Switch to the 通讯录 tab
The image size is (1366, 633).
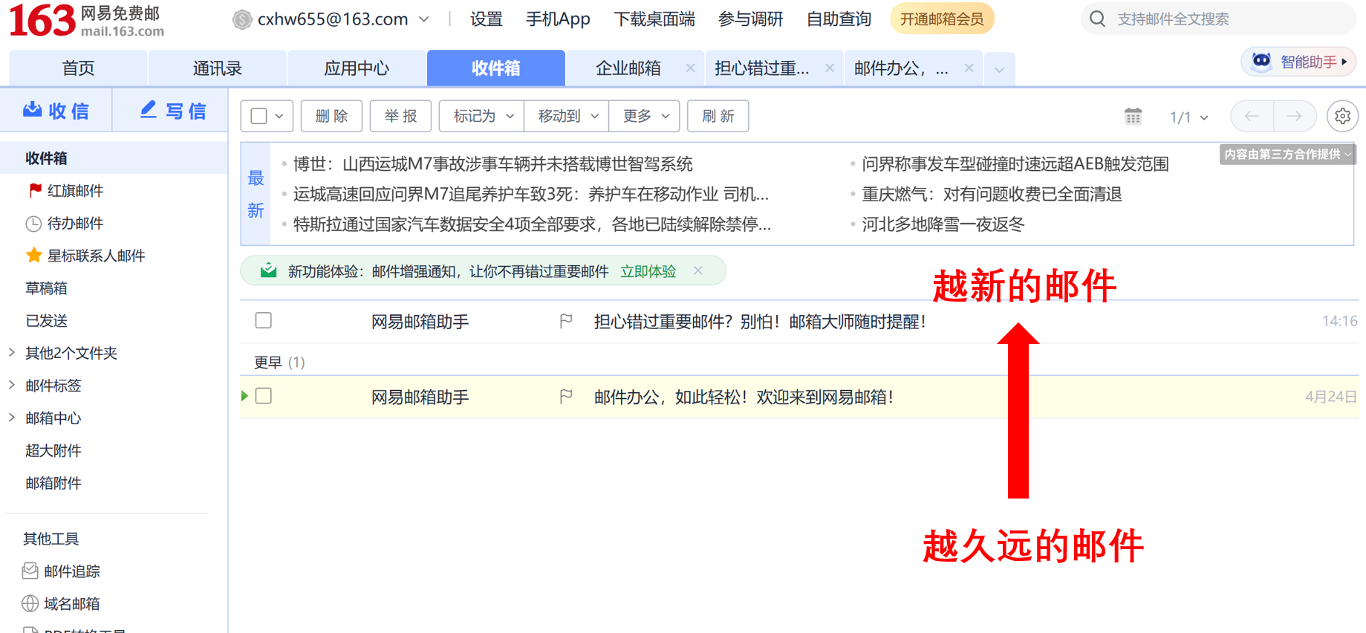[218, 68]
